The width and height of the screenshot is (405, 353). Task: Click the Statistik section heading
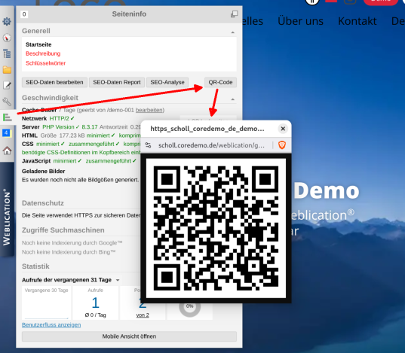coord(35,266)
